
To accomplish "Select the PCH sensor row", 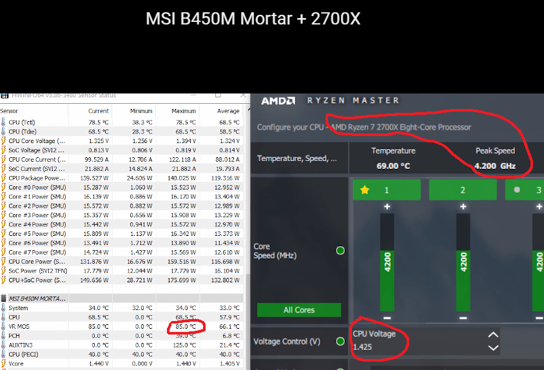I will click(121, 336).
